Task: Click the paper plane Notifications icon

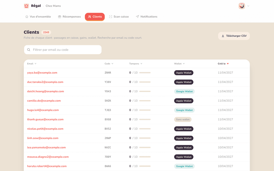Action: (138, 17)
